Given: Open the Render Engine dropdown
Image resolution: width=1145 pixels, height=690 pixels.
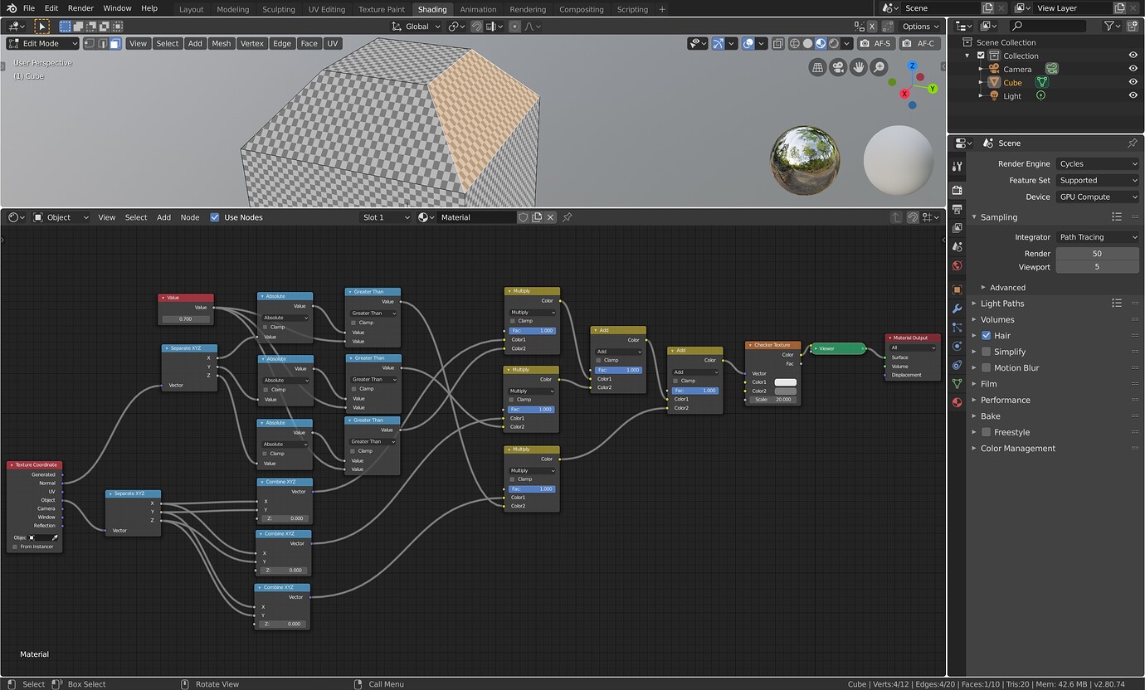Looking at the screenshot, I should pyautogui.click(x=1098, y=163).
